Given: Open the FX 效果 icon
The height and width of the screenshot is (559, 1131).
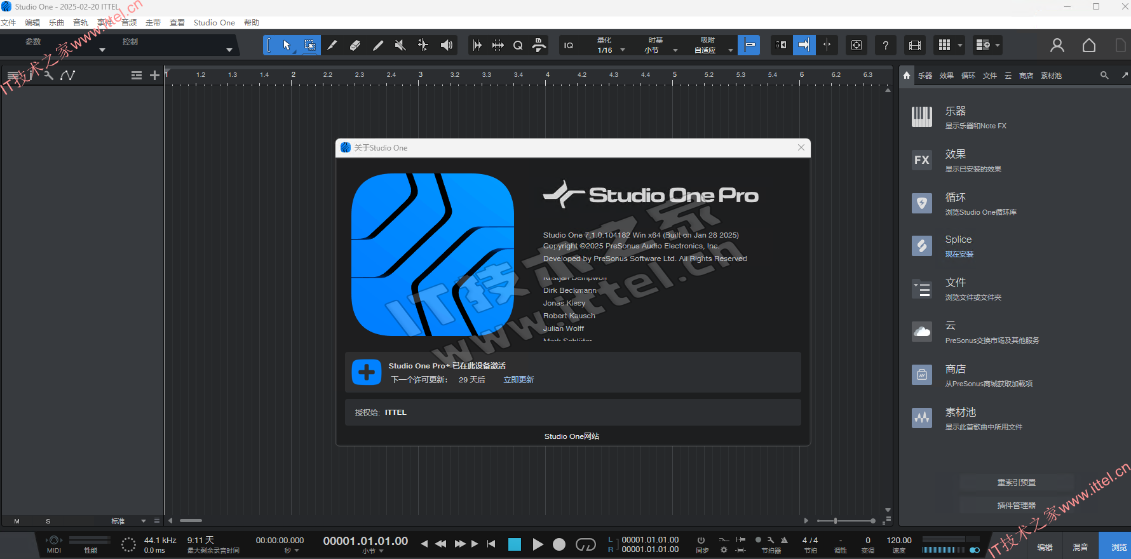Looking at the screenshot, I should (922, 160).
